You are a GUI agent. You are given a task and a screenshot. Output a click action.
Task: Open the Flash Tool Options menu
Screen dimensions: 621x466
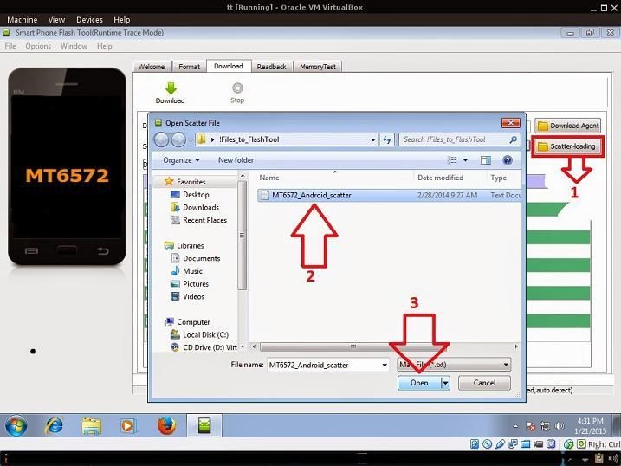pyautogui.click(x=38, y=46)
